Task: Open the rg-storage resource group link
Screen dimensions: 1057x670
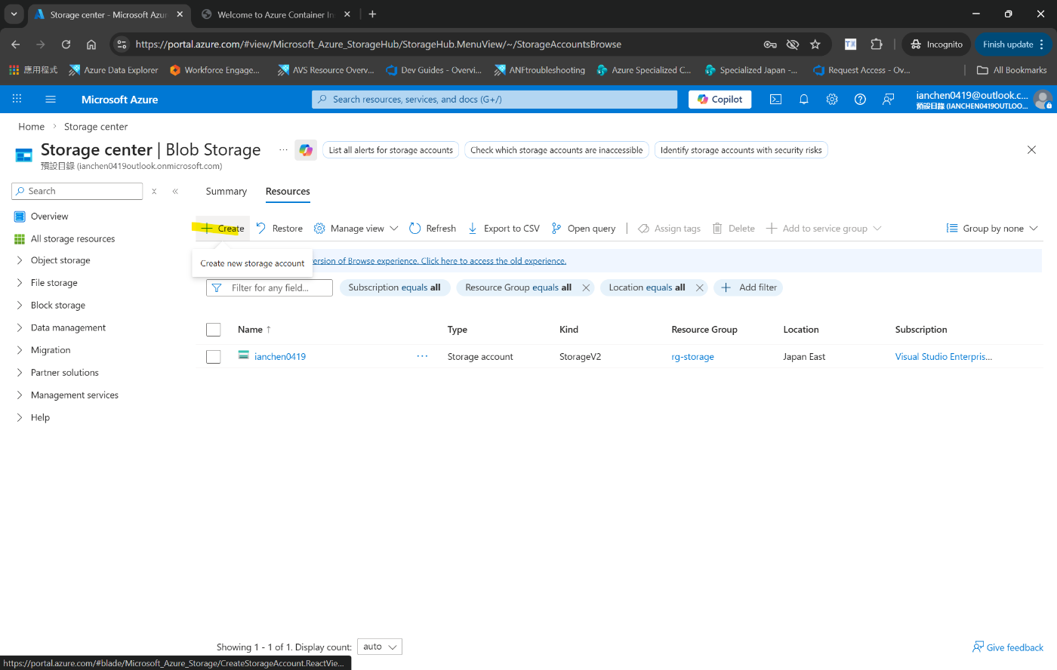Action: pos(692,357)
